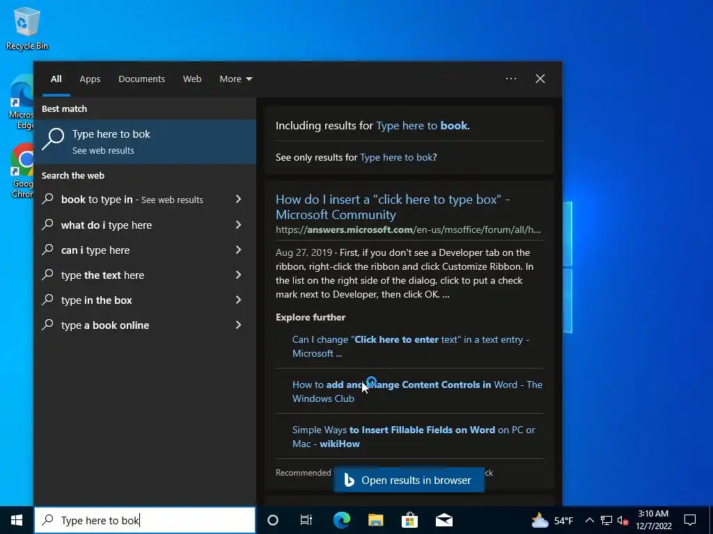Viewport: 713px width, 534px height.
Task: Select the Google Chrome desktop shortcut
Action: 22,170
